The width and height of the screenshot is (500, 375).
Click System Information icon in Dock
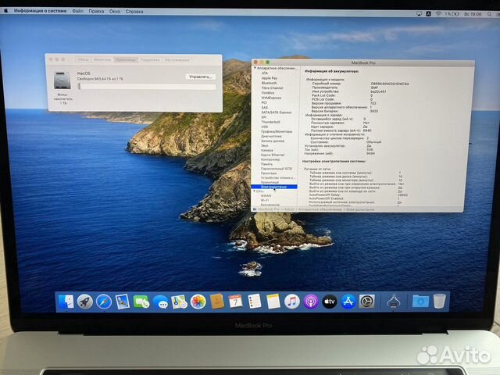[394, 301]
